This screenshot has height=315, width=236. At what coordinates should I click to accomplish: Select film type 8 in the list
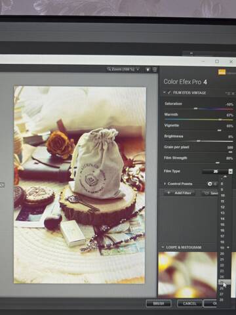[222, 184]
